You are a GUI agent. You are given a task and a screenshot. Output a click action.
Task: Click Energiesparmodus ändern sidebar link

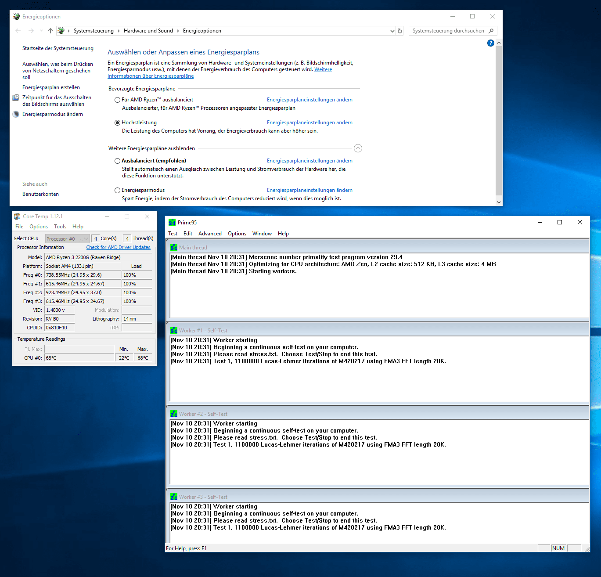click(53, 114)
